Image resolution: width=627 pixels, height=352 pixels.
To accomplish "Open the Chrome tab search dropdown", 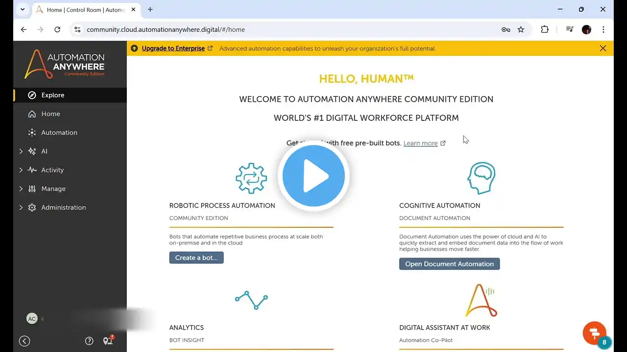I will 23,9.
